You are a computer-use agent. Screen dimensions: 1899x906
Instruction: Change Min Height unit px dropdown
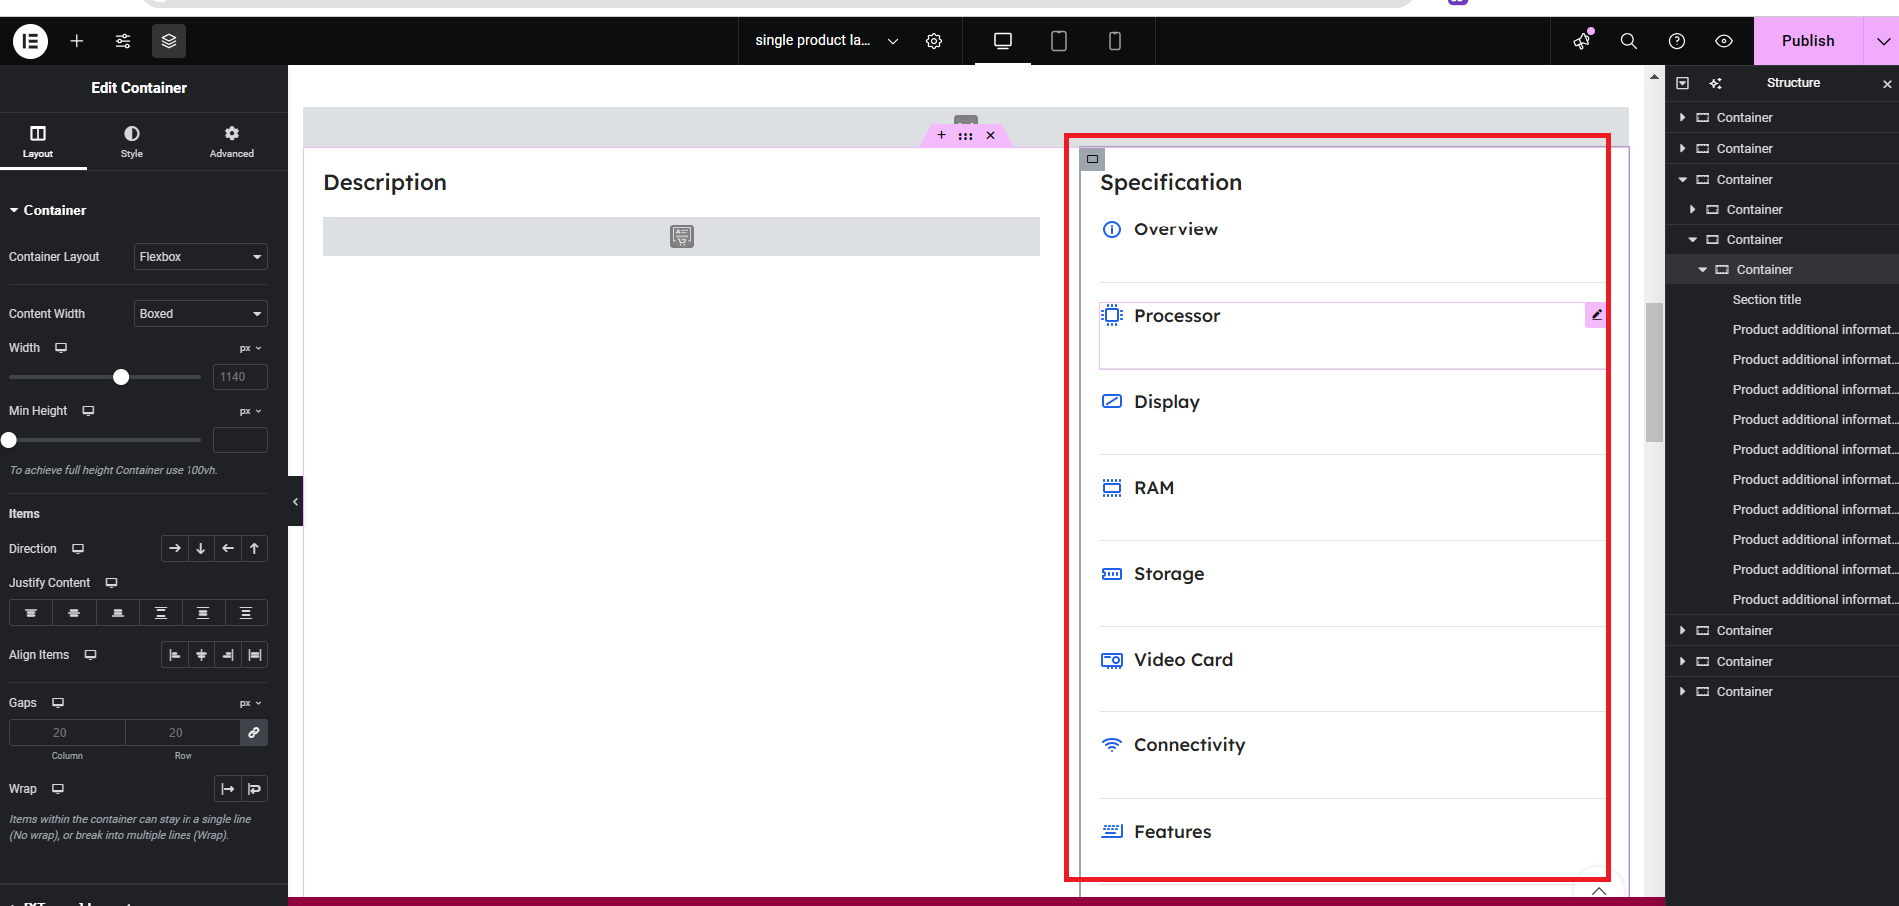coord(250,411)
